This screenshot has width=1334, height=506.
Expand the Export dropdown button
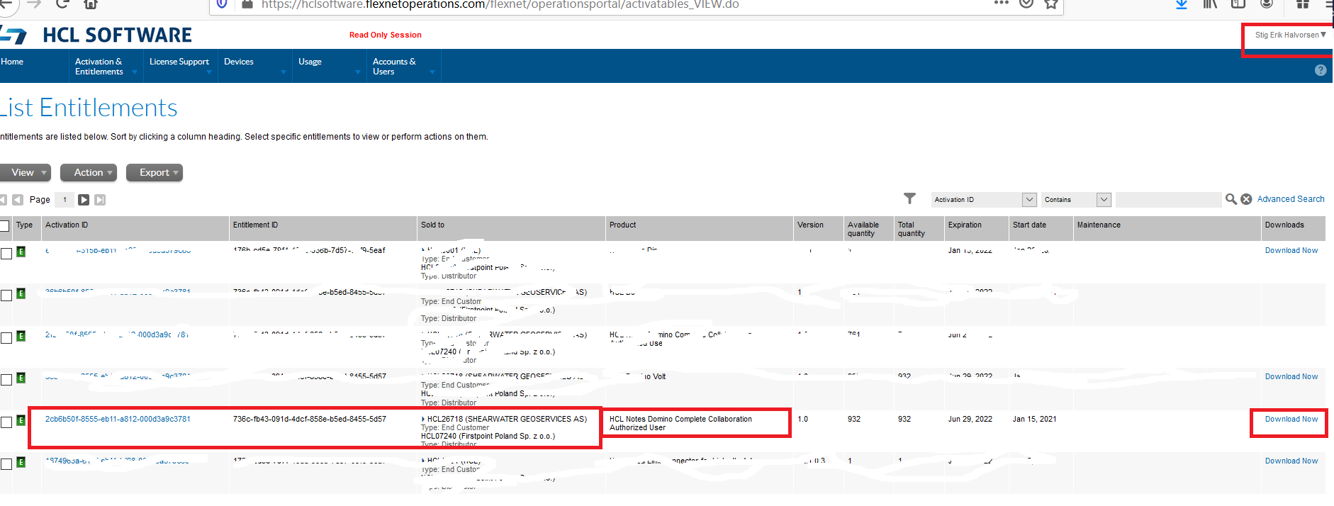[155, 173]
